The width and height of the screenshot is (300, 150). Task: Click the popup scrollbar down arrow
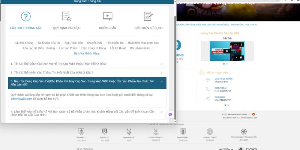[175, 121]
